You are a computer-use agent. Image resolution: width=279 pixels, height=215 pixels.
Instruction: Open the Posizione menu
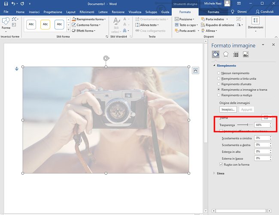[x=184, y=19]
